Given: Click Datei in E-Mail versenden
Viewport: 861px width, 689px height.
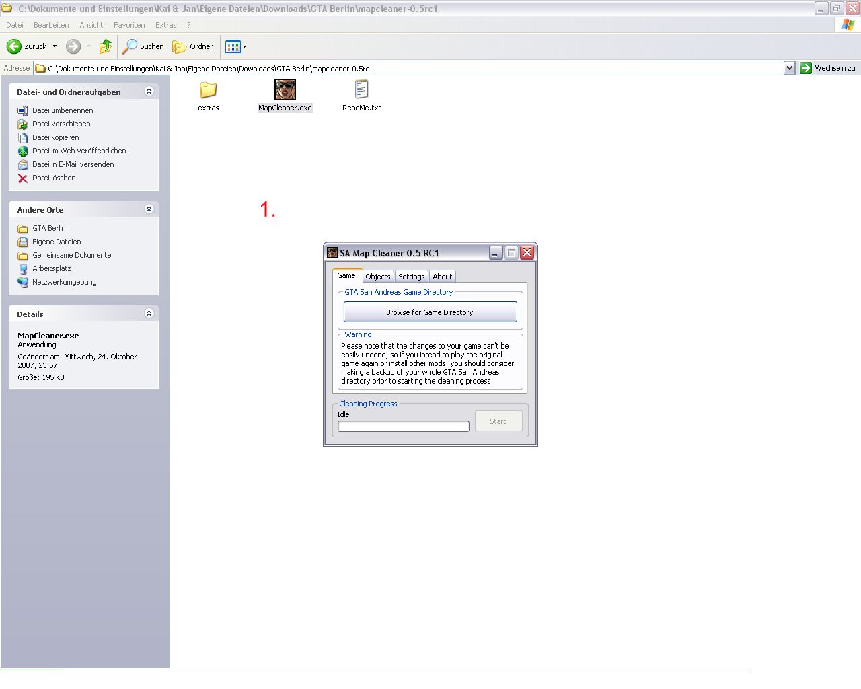Looking at the screenshot, I should point(73,164).
